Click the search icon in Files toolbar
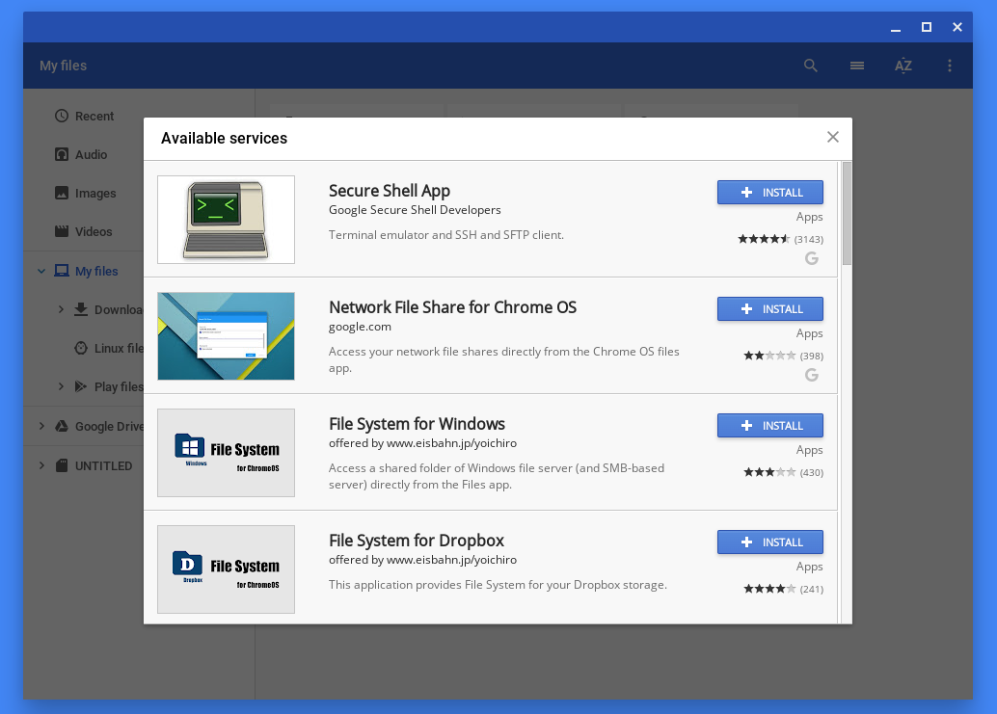 click(810, 66)
